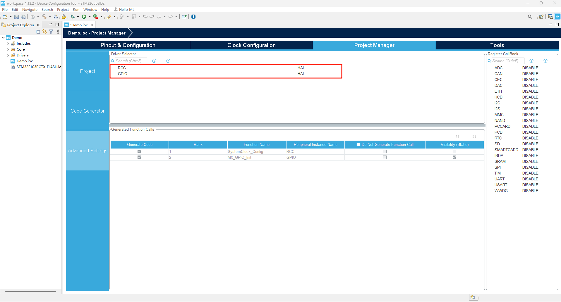Open the Project menu
The width and height of the screenshot is (561, 302).
[x=63, y=10]
